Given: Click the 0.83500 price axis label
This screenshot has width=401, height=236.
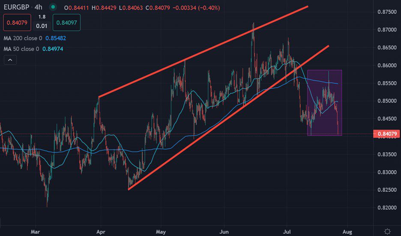Looking at the screenshot, I should [x=387, y=154].
